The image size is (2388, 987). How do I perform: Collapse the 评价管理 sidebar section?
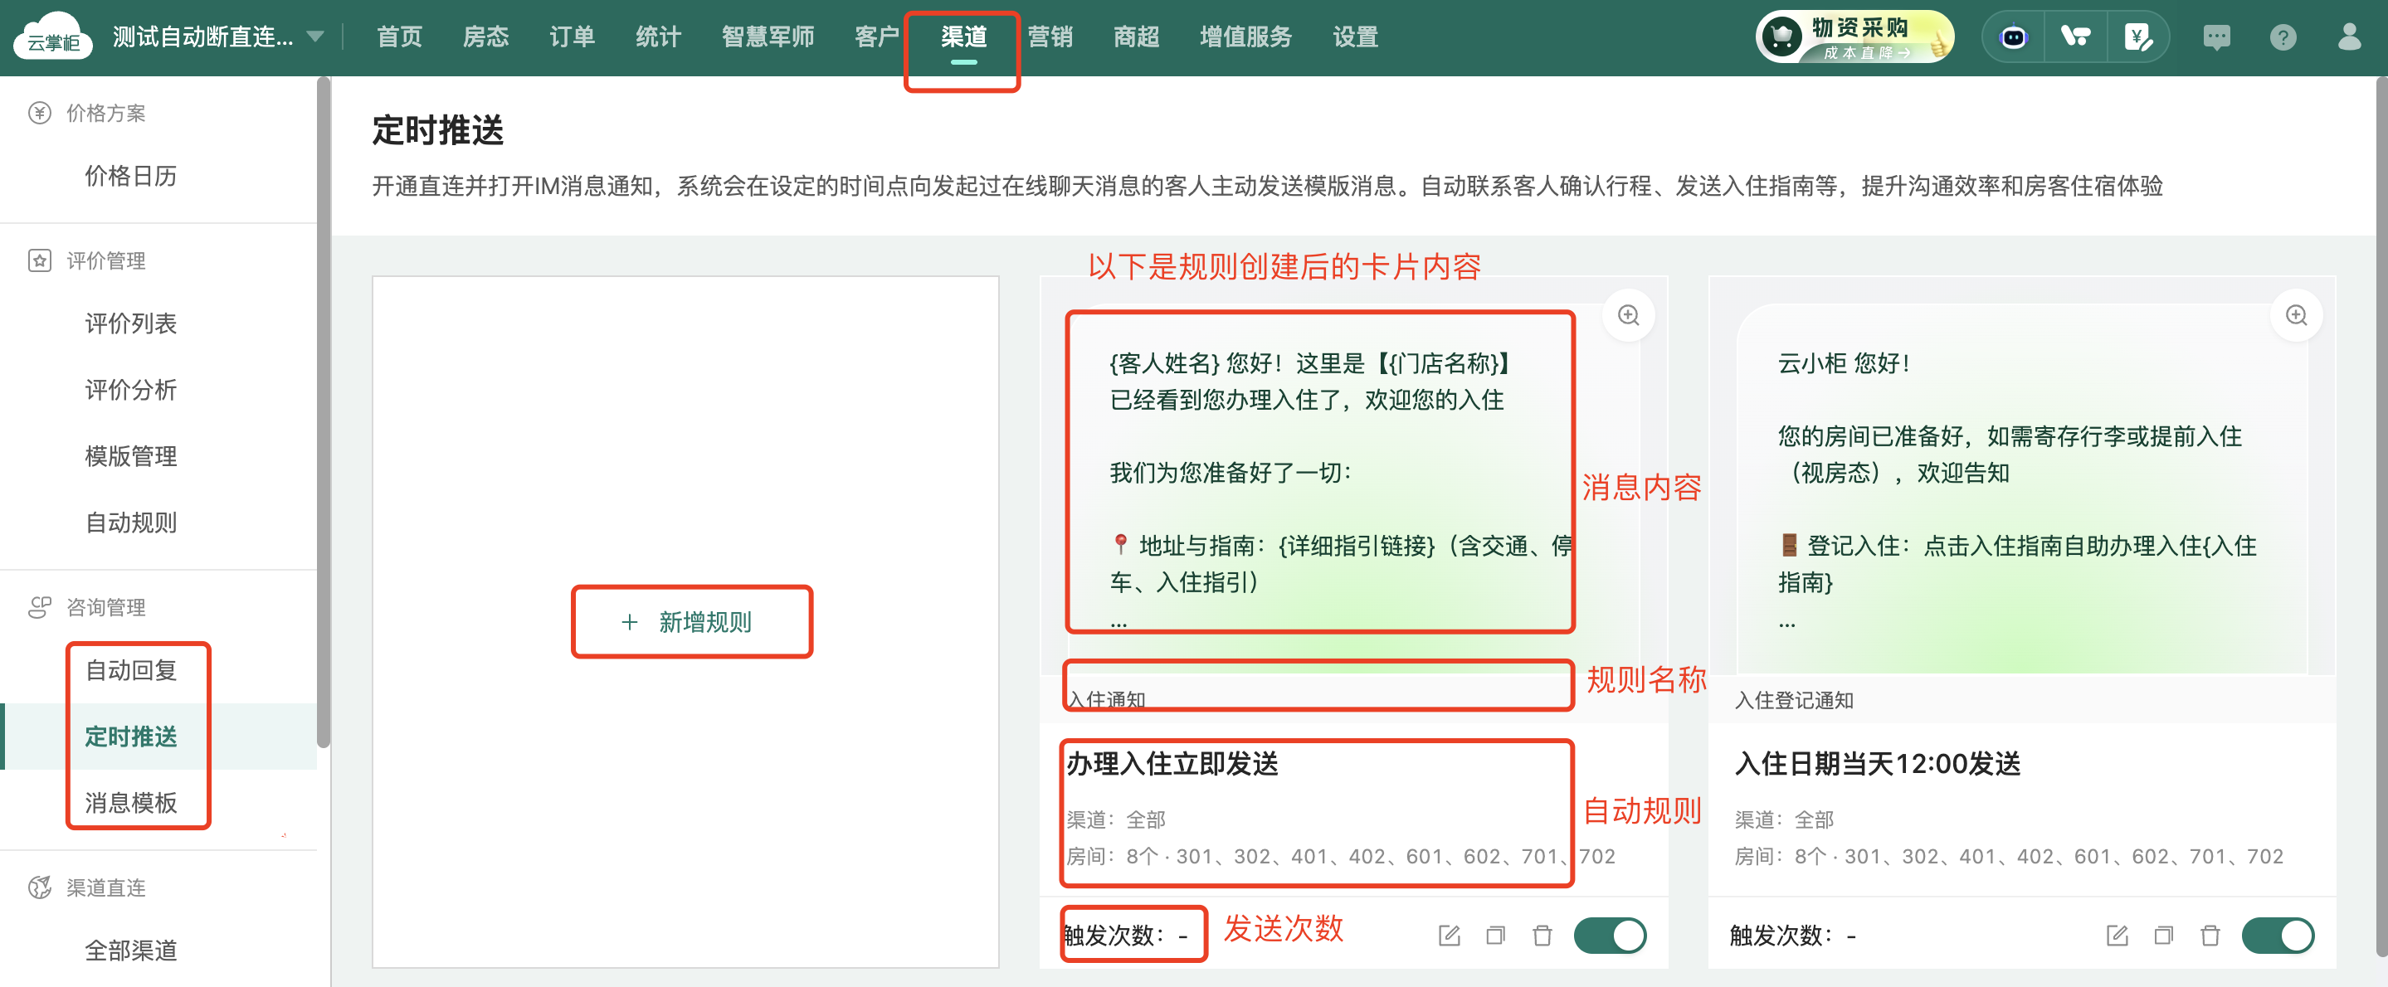coord(105,260)
